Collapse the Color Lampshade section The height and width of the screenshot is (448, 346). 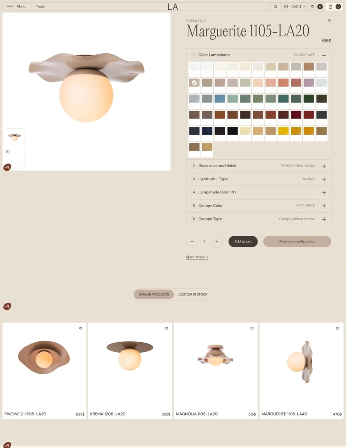click(x=324, y=55)
